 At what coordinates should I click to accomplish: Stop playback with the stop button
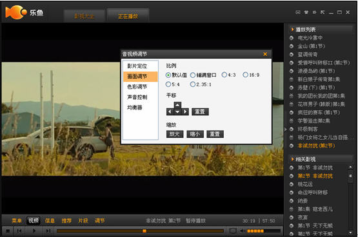tap(8, 231)
